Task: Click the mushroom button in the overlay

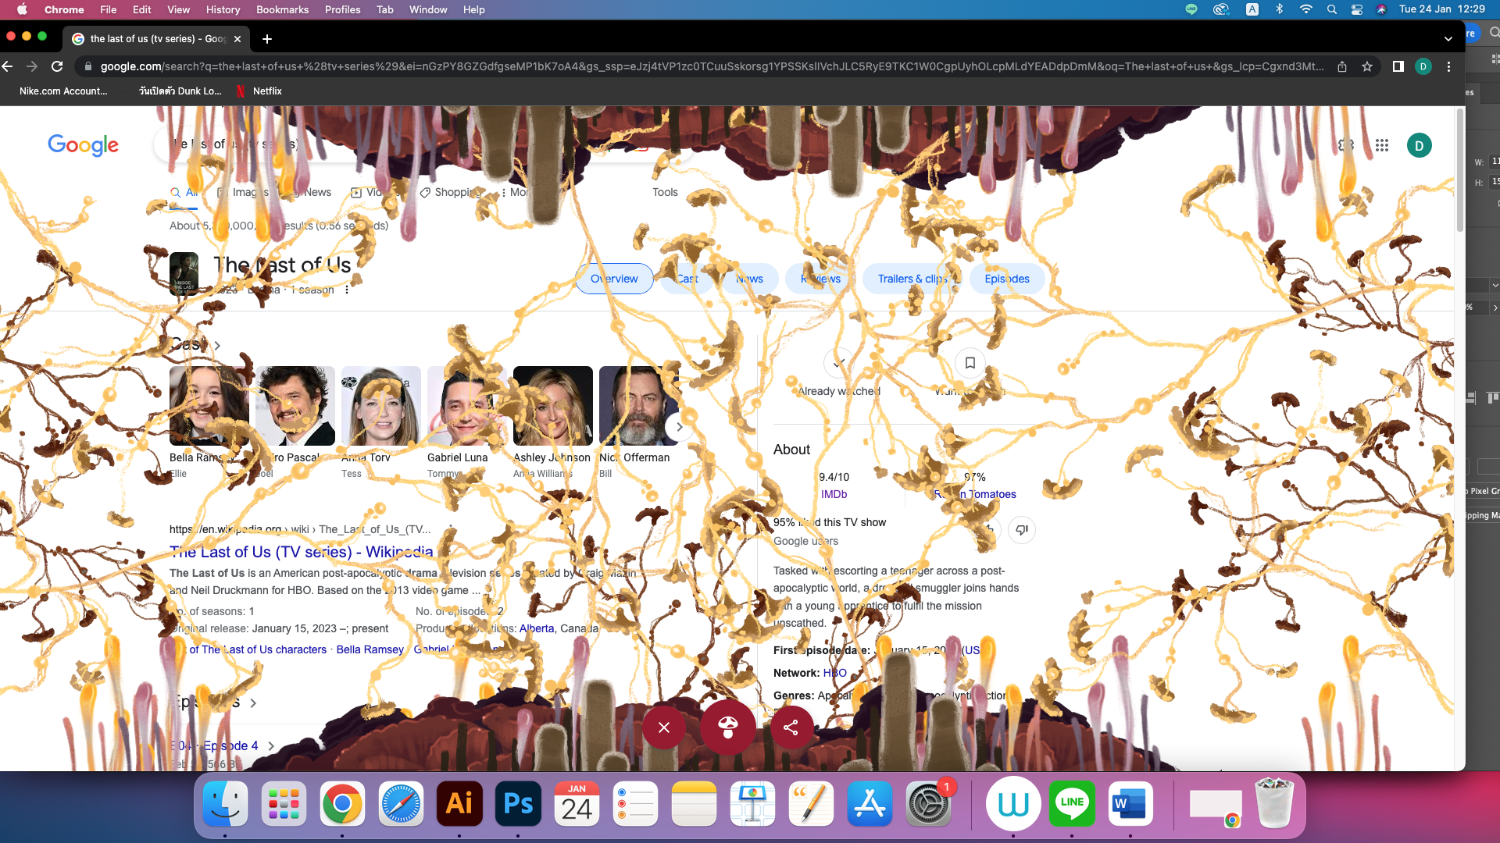Action: tap(728, 727)
